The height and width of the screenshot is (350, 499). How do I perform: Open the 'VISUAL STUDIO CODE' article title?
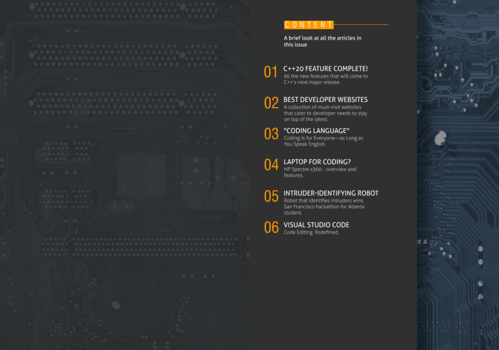pyautogui.click(x=316, y=225)
